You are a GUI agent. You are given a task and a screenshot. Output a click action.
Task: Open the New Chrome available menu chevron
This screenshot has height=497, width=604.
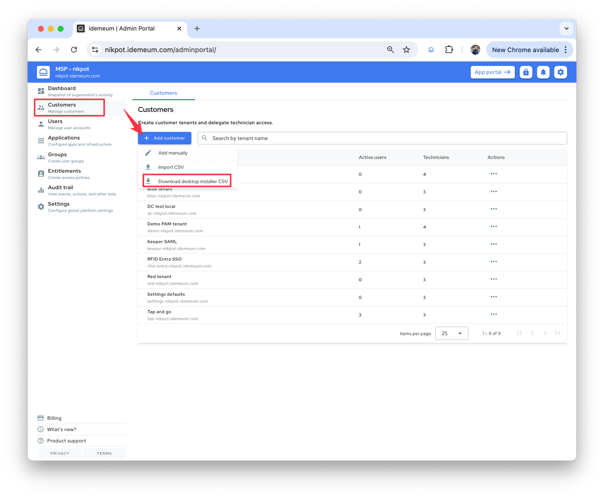[565, 49]
